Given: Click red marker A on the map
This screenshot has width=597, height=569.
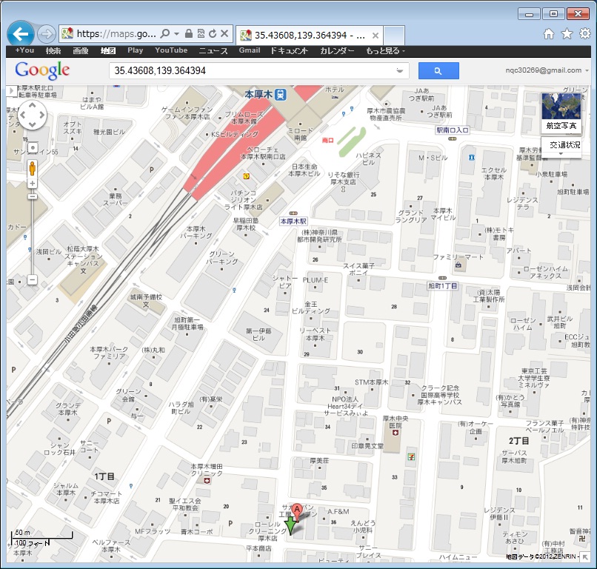Looking at the screenshot, I should point(297,512).
